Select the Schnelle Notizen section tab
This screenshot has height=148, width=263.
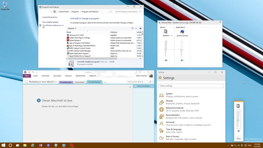pos(94,82)
